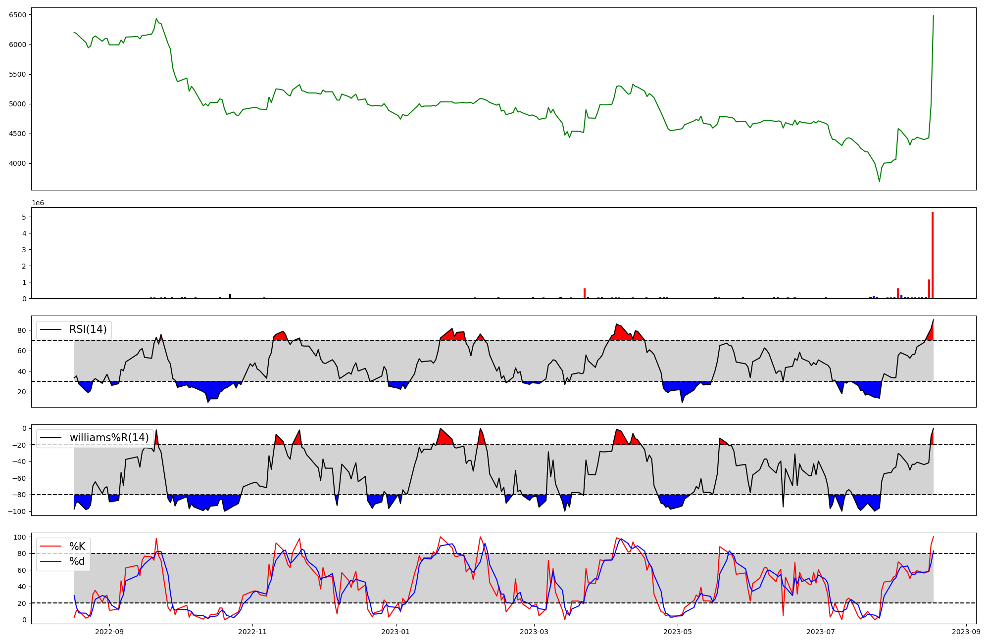
Task: Click the %d legend entry
Action: (77, 561)
